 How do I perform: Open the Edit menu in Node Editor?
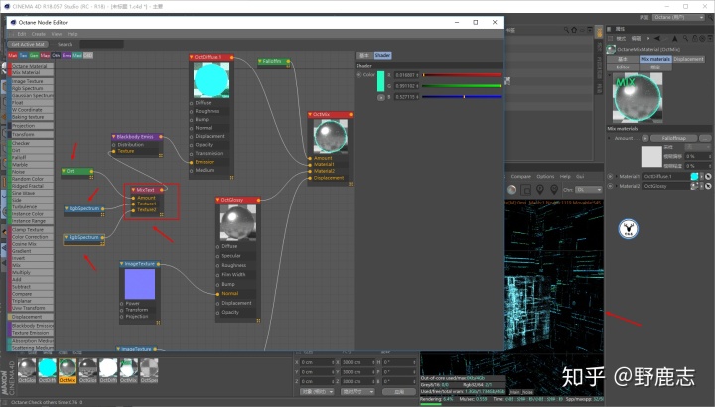22,34
